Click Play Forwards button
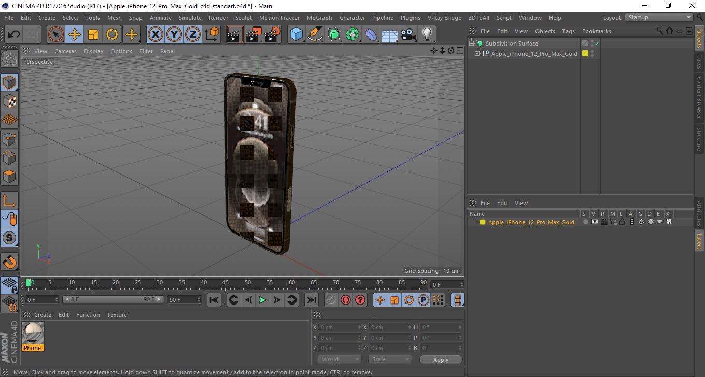705x377 pixels. pyautogui.click(x=262, y=300)
